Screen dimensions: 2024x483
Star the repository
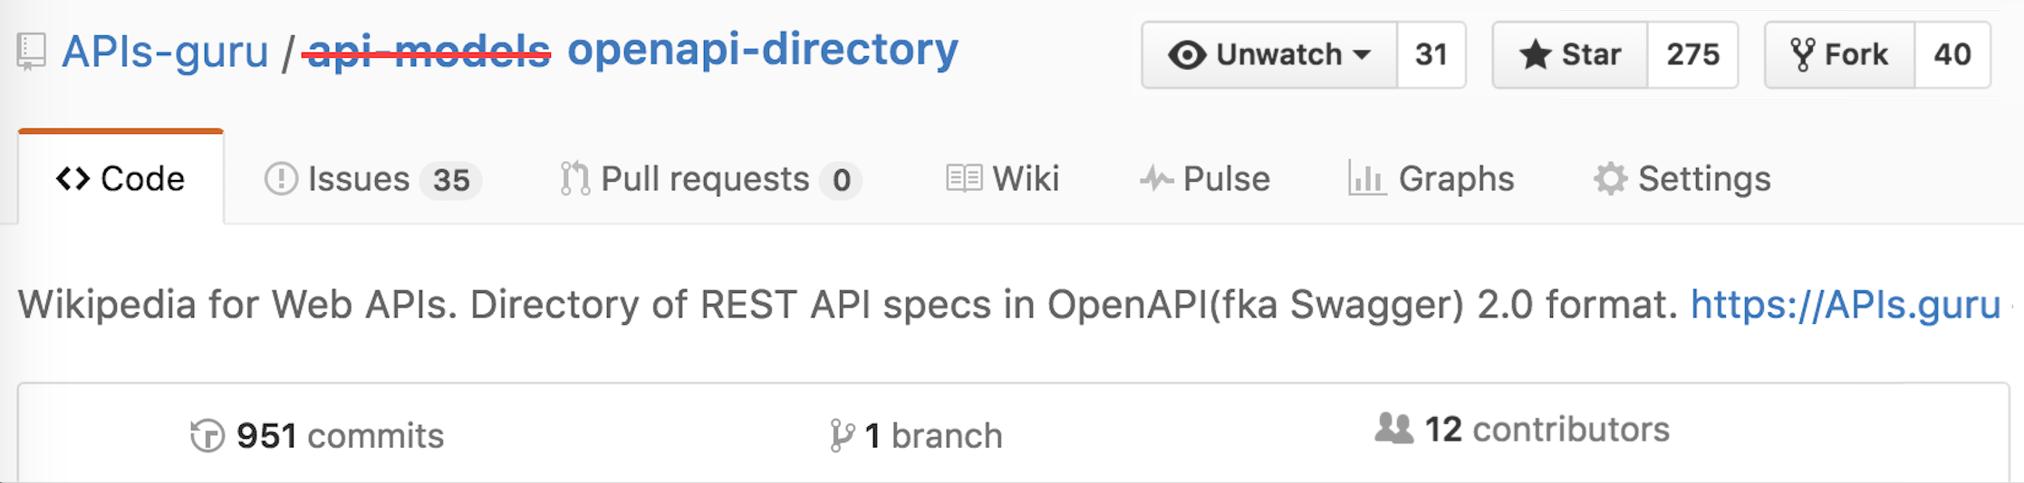[x=1570, y=55]
